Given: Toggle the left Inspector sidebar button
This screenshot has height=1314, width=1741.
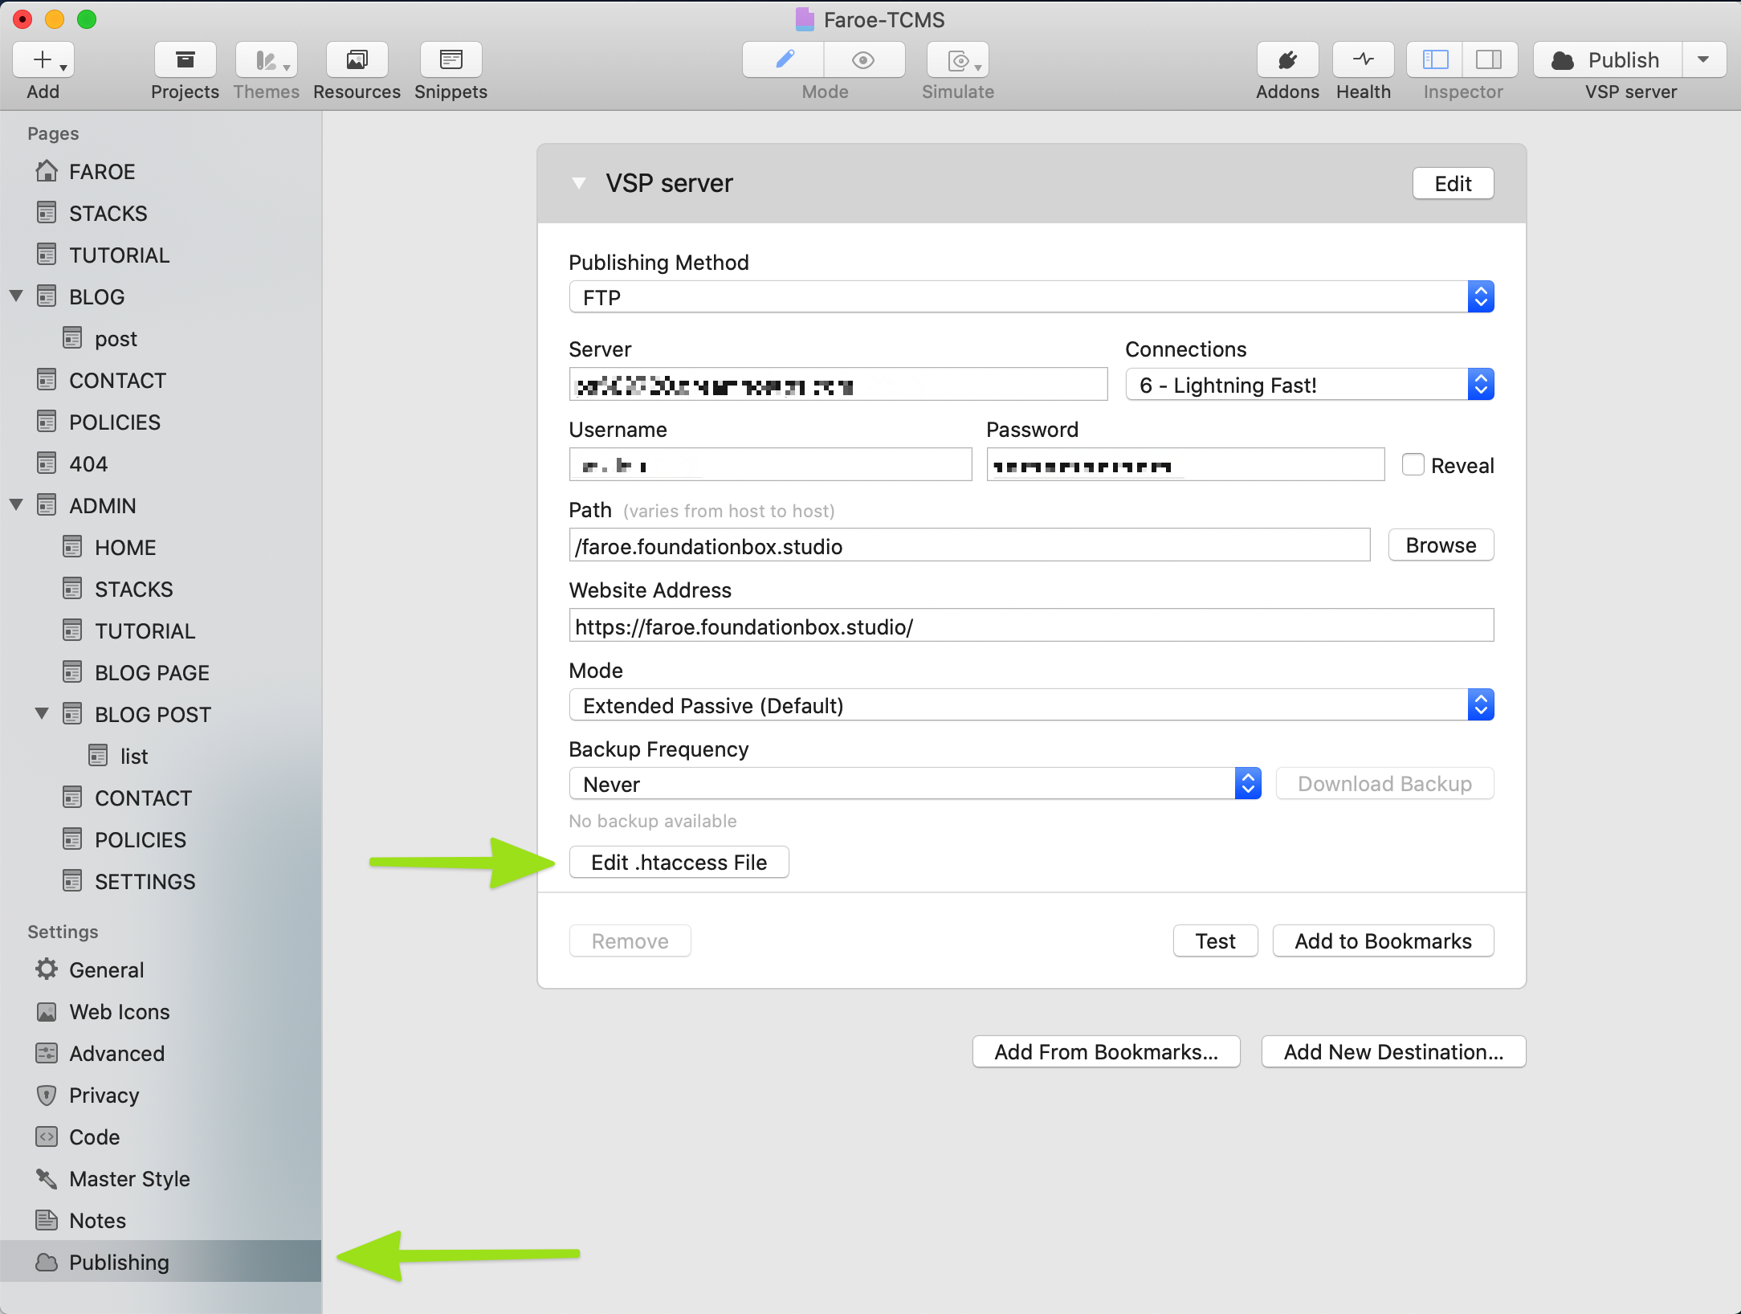Looking at the screenshot, I should click(1435, 60).
